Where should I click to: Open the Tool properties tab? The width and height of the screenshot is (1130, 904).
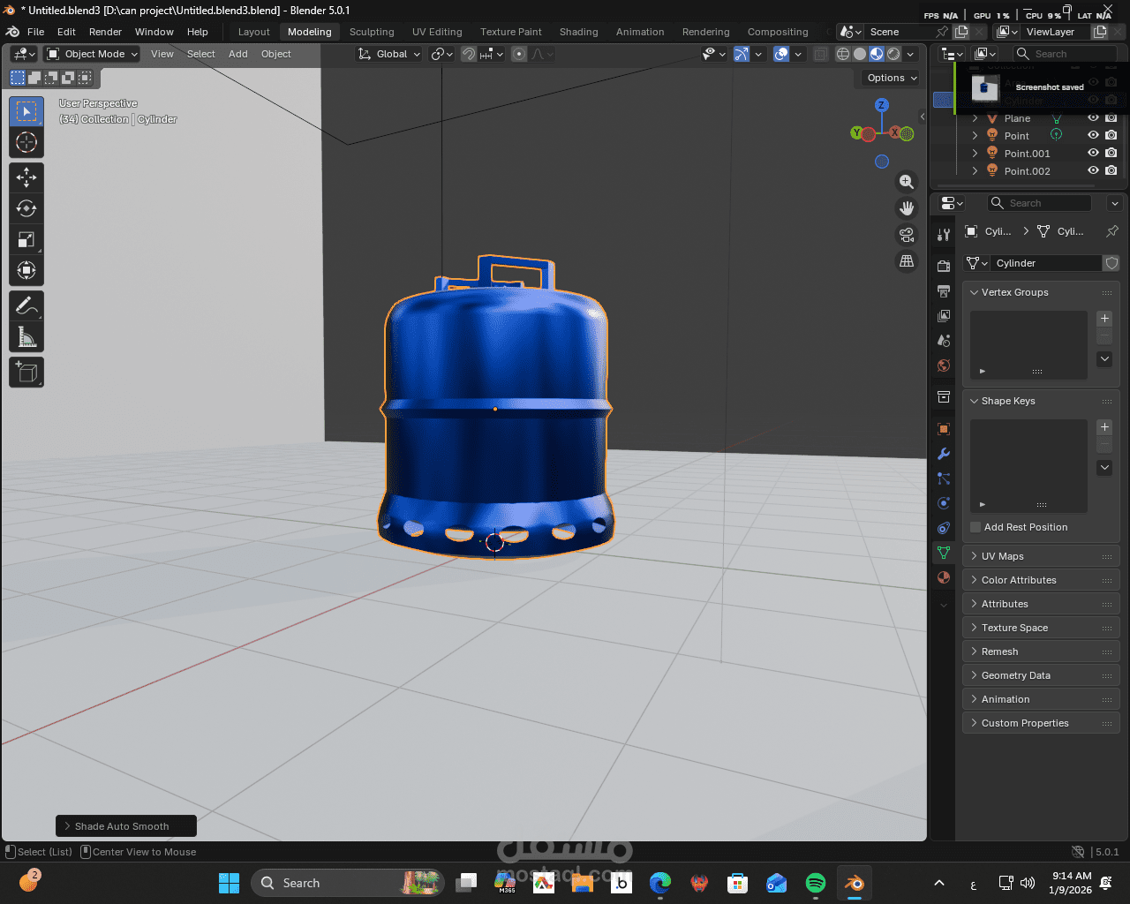(x=944, y=234)
